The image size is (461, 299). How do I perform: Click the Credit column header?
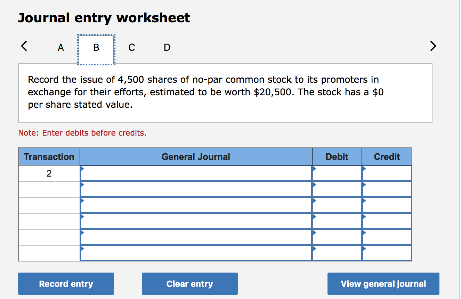coord(387,157)
